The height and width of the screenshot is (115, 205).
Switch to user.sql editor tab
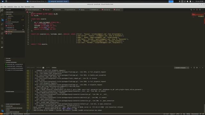118,10
